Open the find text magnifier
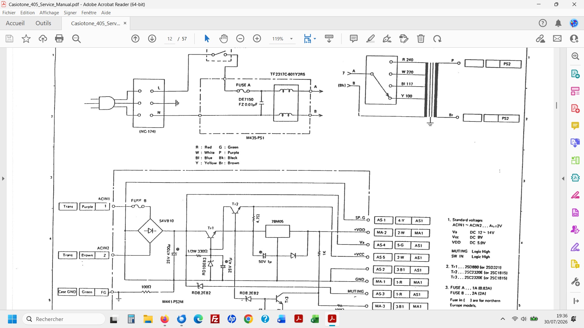The image size is (584, 328). pyautogui.click(x=76, y=39)
